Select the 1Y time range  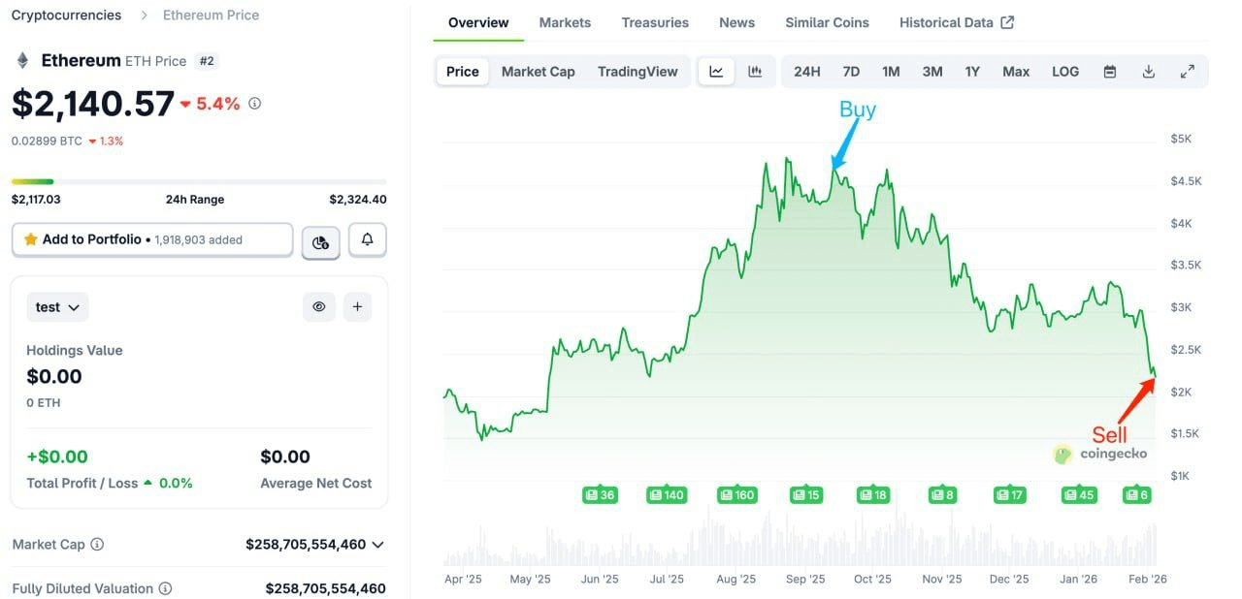(972, 72)
